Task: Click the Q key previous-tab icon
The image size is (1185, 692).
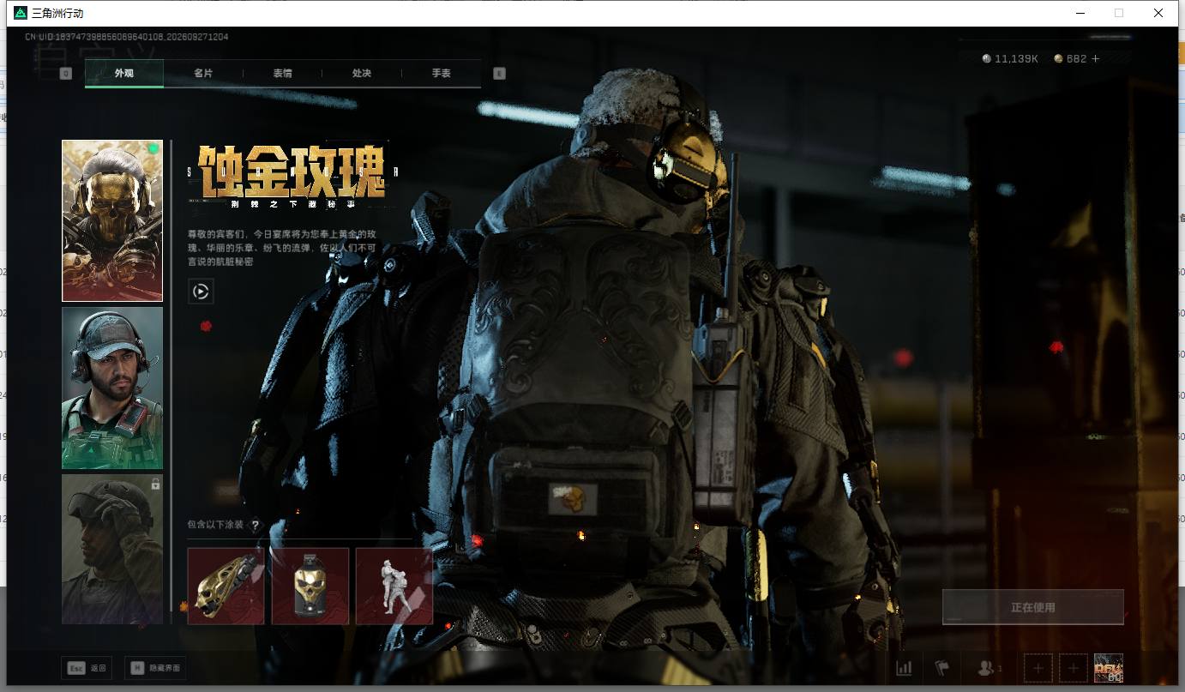Action: coord(65,74)
